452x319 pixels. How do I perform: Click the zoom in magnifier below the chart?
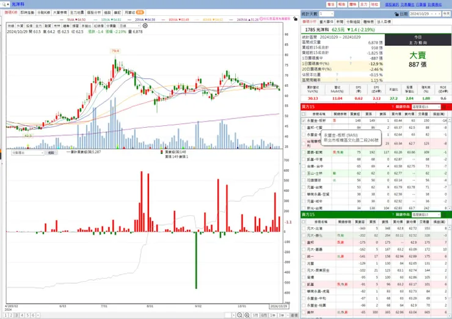click(247, 315)
